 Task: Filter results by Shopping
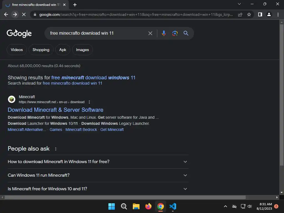[x=41, y=50]
